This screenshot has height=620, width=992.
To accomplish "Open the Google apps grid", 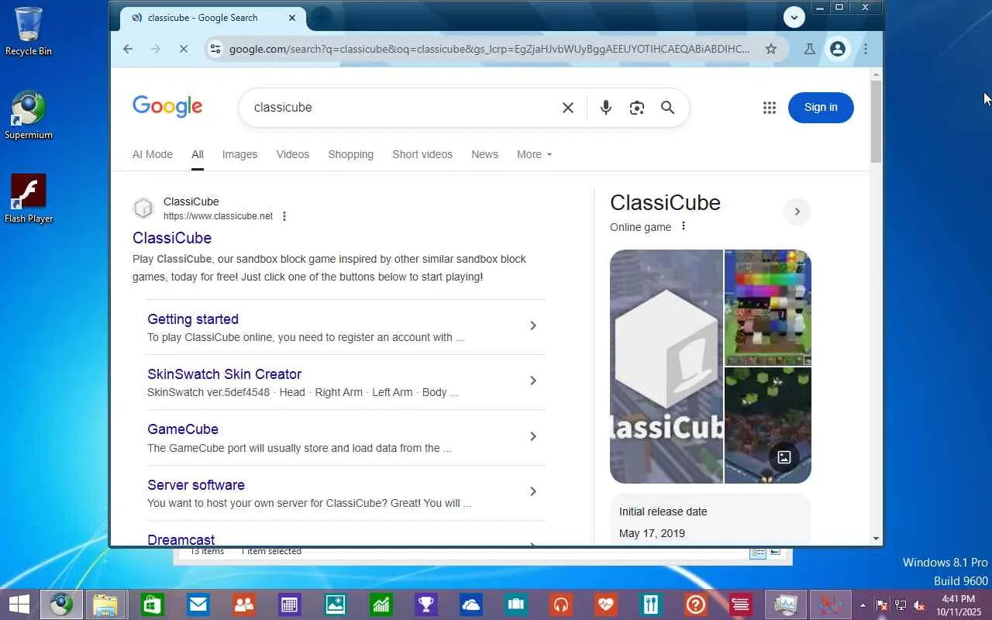I will pyautogui.click(x=770, y=108).
